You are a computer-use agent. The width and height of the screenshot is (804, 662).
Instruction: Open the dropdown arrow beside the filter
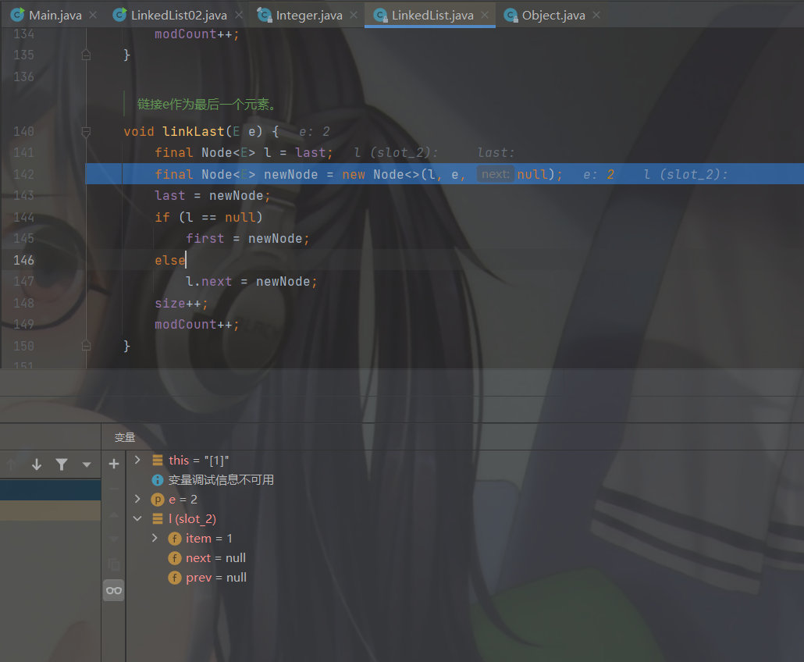point(87,464)
